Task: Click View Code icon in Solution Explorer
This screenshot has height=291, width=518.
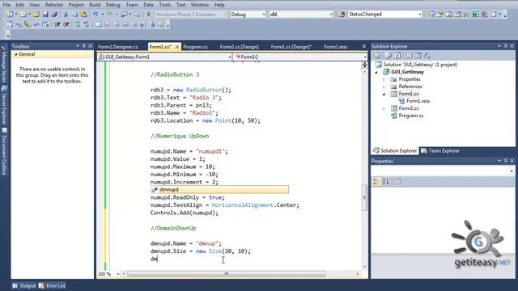Action: 409,56
